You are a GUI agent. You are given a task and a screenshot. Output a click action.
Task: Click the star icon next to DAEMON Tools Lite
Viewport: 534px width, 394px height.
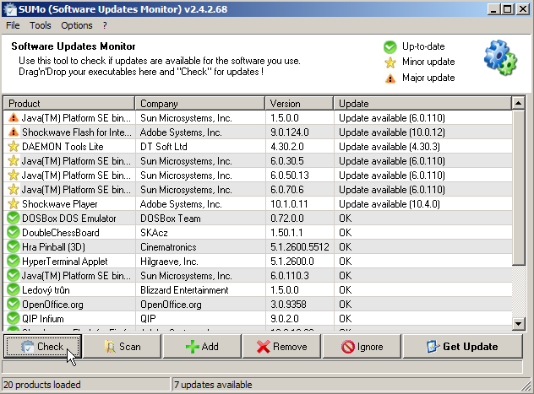click(14, 147)
